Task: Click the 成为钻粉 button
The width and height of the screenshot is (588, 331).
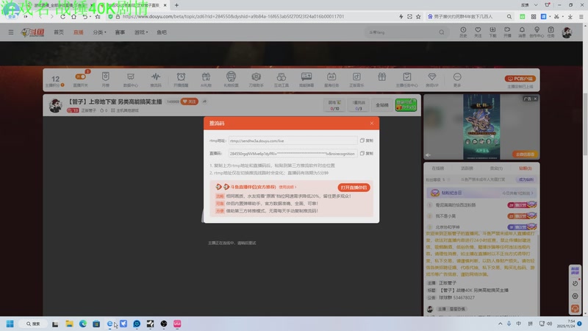Action: click(526, 179)
